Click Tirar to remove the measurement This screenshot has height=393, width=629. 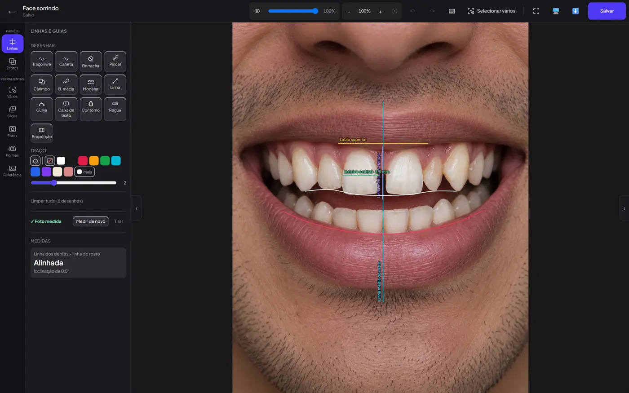coord(119,221)
